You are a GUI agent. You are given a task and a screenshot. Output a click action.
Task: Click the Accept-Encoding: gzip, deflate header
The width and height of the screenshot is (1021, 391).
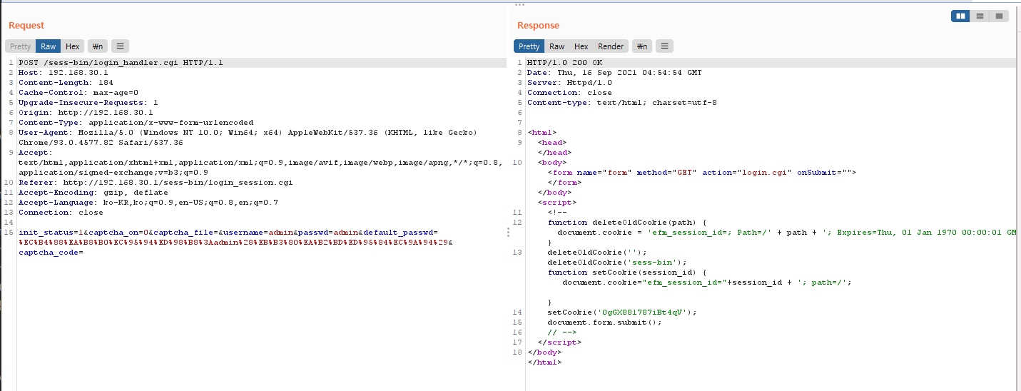coord(93,193)
